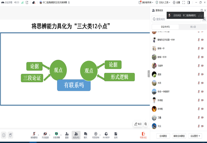
Task: Expand the 主持人工具 host tools dropdown
Action: click(x=165, y=2)
